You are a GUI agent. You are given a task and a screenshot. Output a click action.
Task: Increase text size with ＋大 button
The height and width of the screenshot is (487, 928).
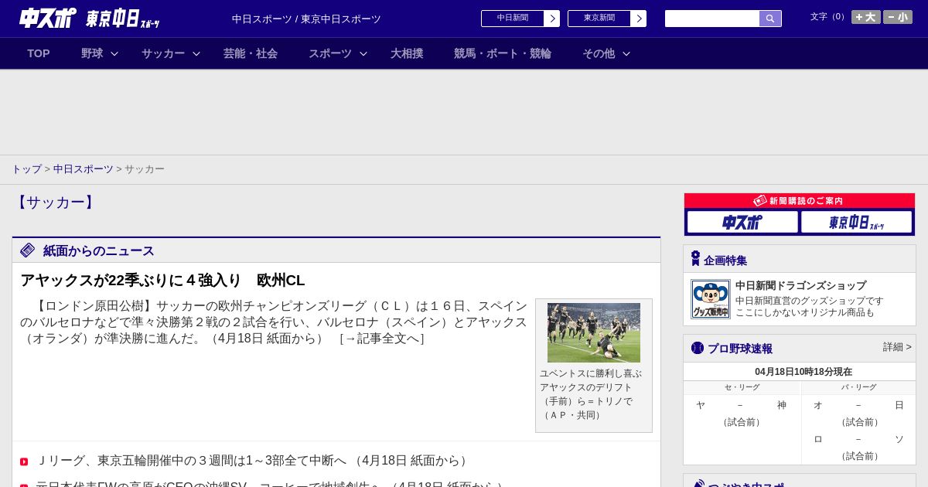point(866,17)
